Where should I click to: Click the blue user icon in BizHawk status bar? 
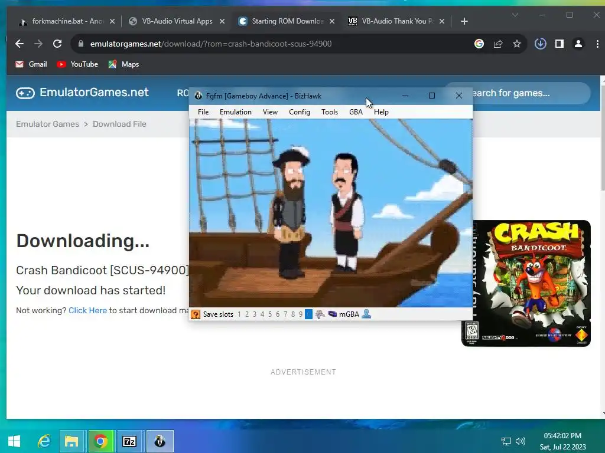pyautogui.click(x=366, y=314)
